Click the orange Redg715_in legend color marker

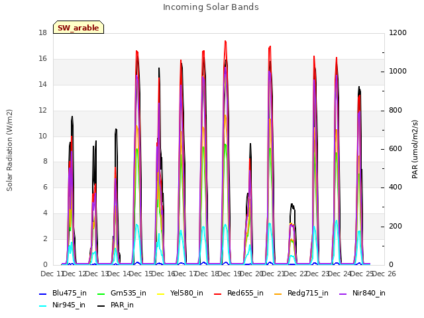[x=278, y=293]
